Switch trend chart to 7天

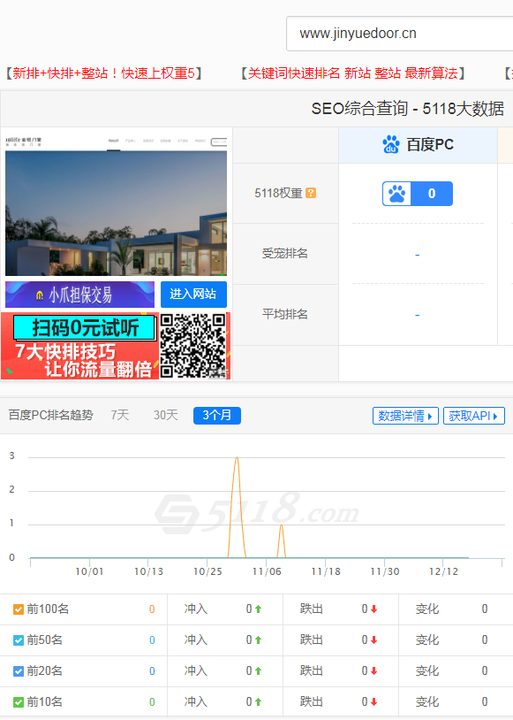(120, 415)
